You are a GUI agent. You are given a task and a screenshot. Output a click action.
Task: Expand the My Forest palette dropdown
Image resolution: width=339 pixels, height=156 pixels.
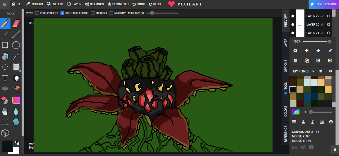(313, 71)
